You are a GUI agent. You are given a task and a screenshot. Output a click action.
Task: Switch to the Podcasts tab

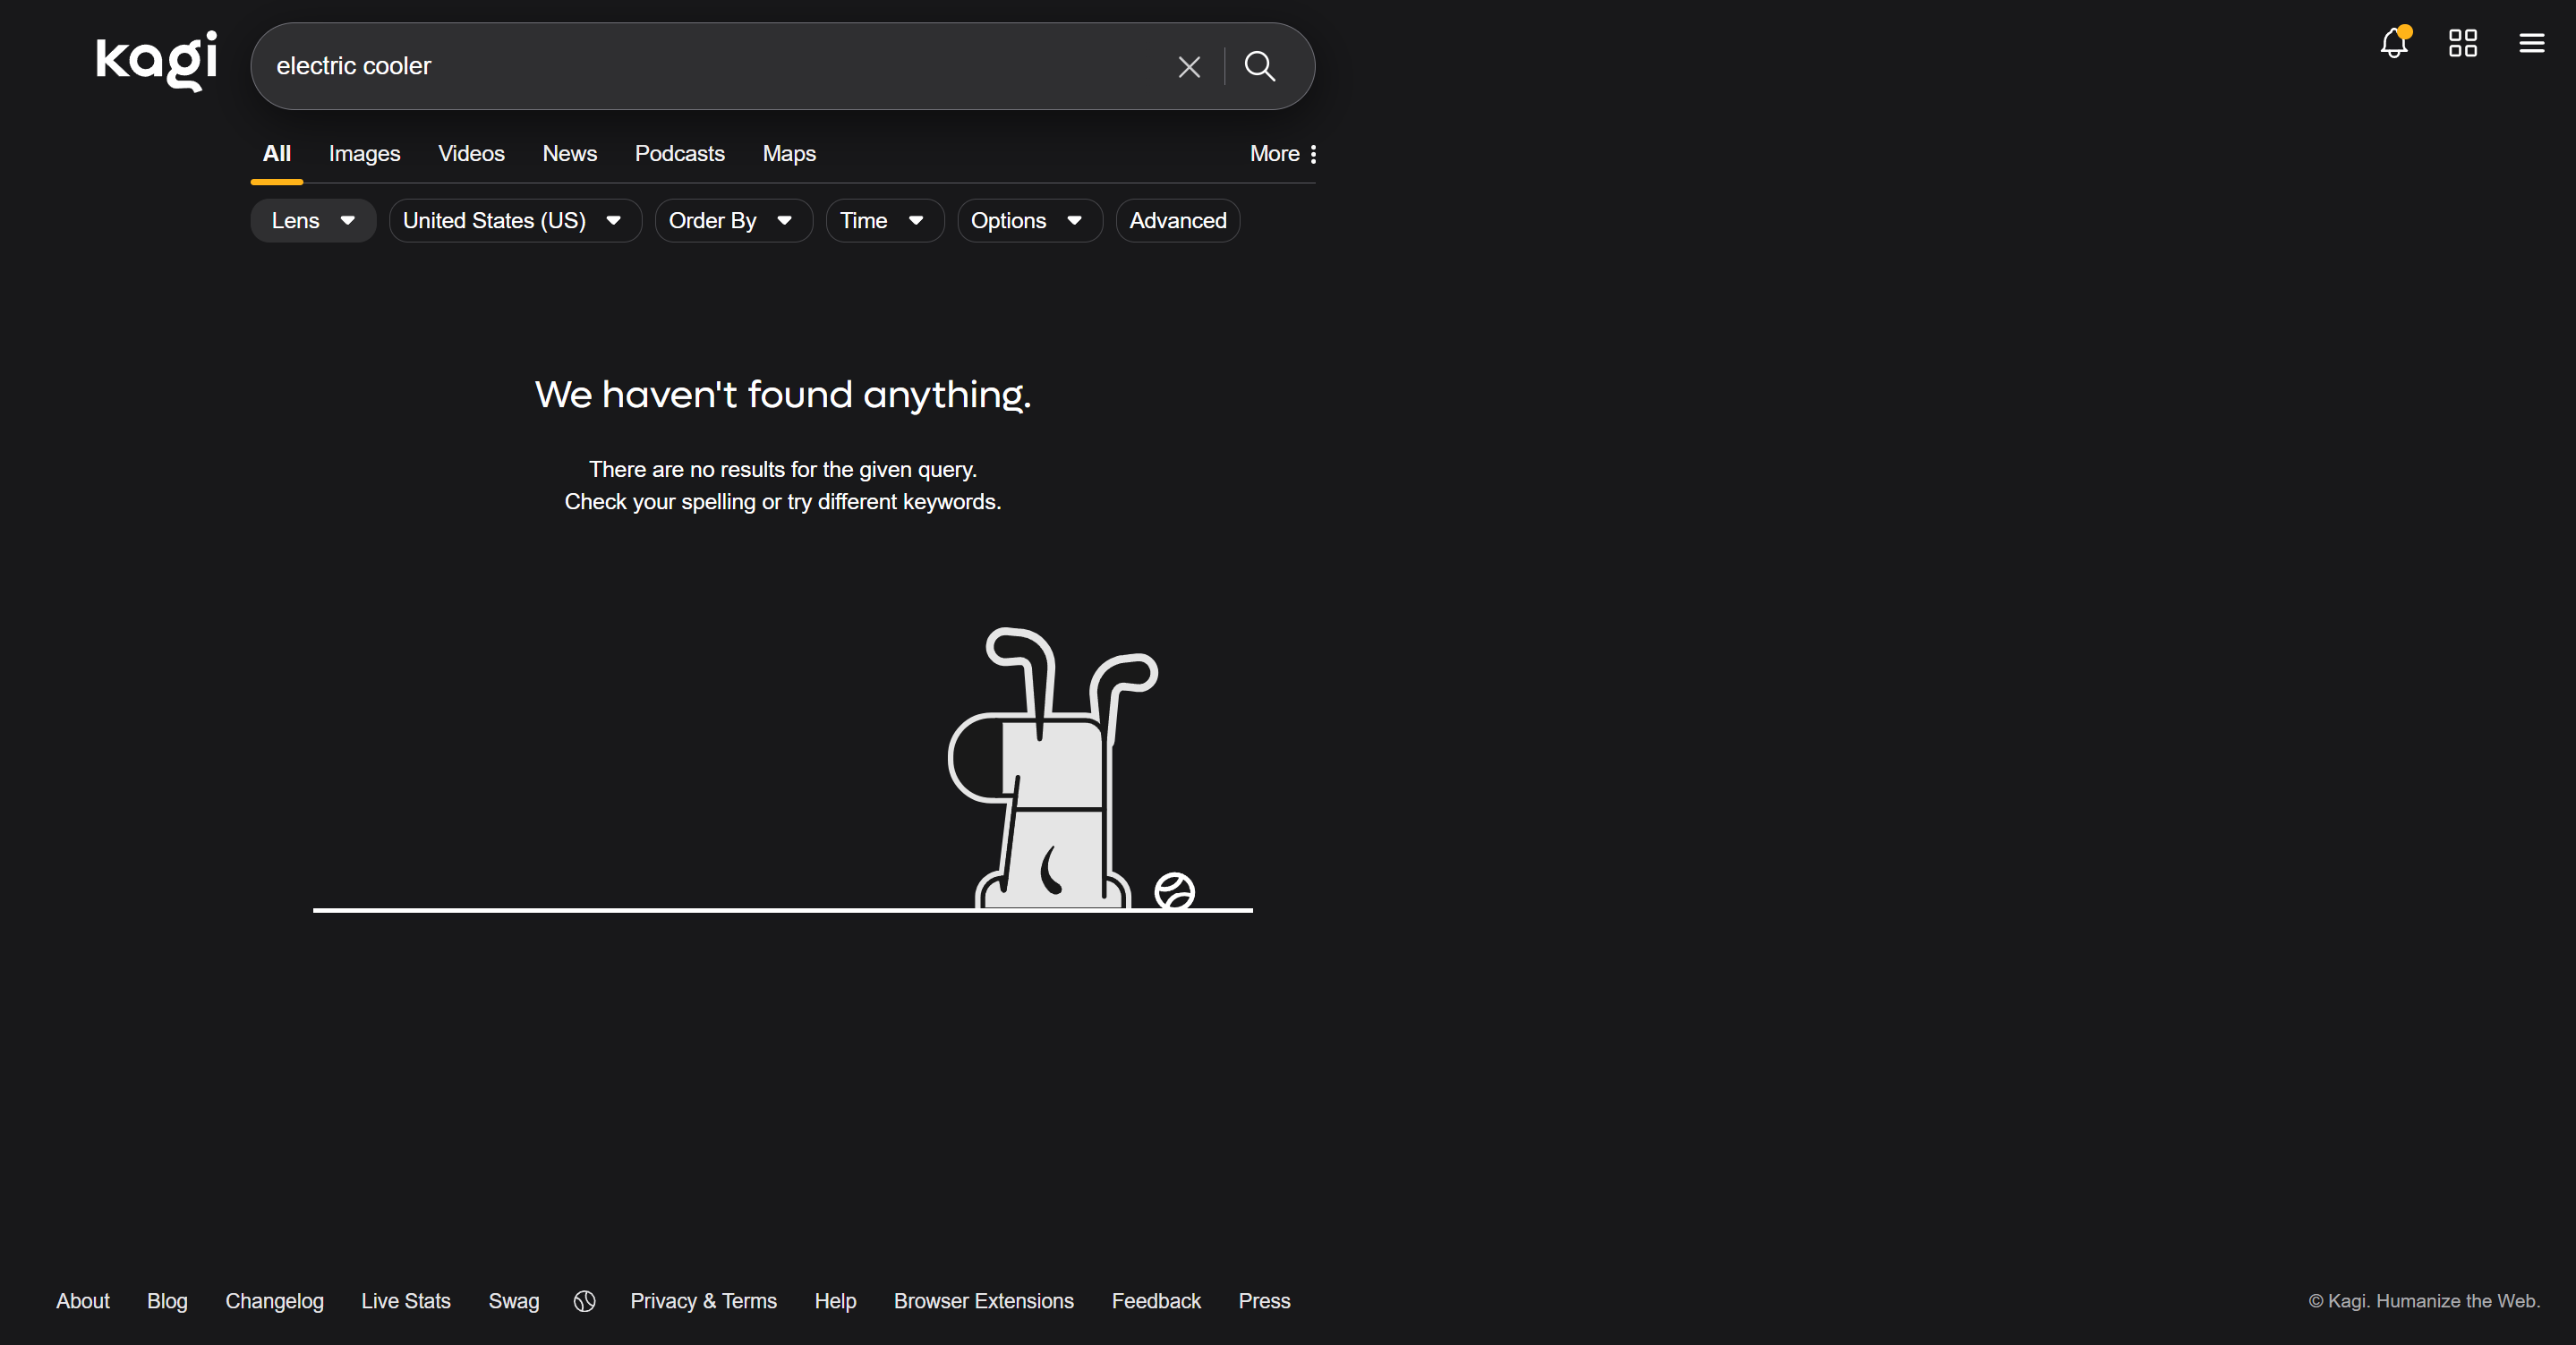point(679,154)
